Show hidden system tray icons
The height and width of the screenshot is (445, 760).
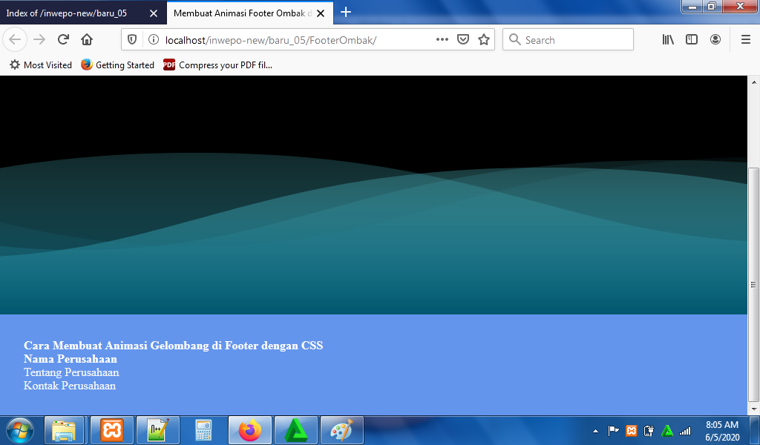[596, 431]
